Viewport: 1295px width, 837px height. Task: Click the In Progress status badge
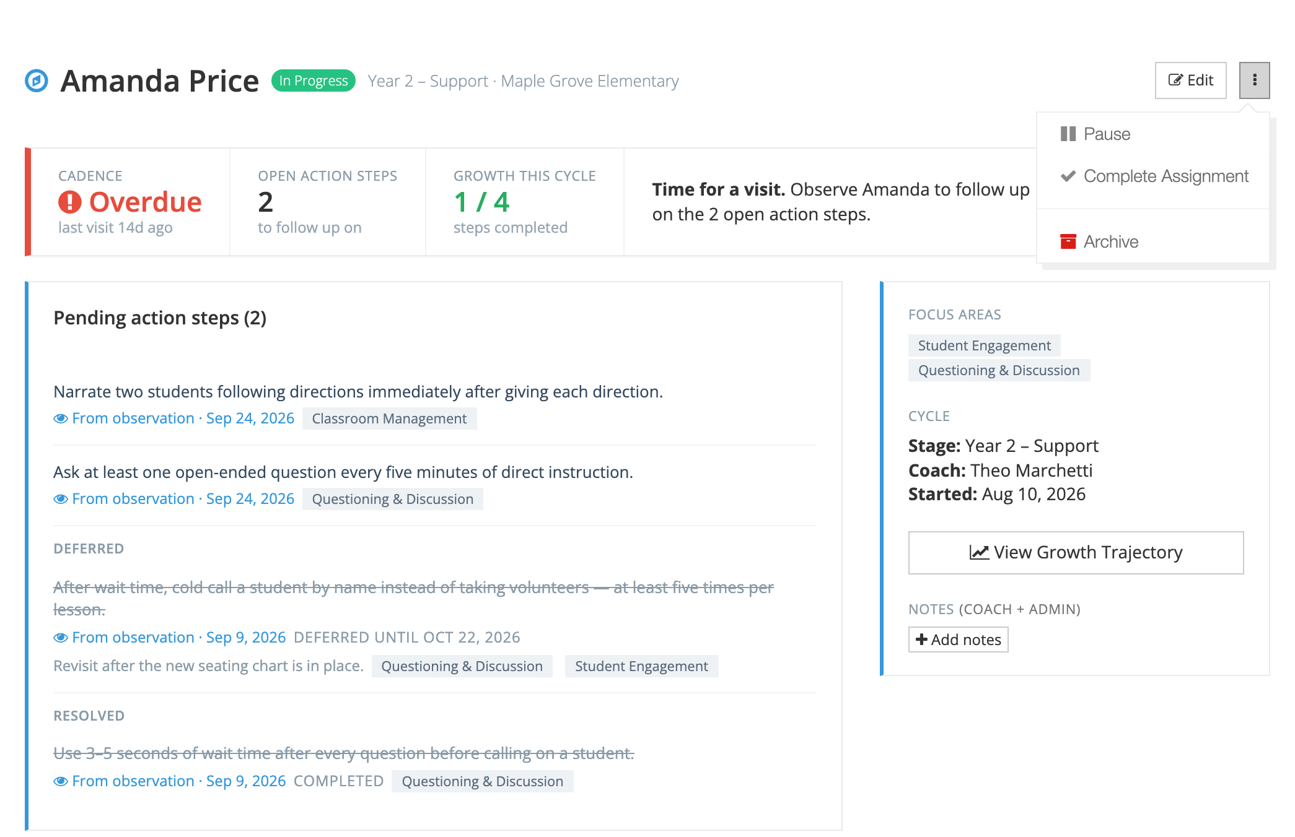[x=314, y=80]
